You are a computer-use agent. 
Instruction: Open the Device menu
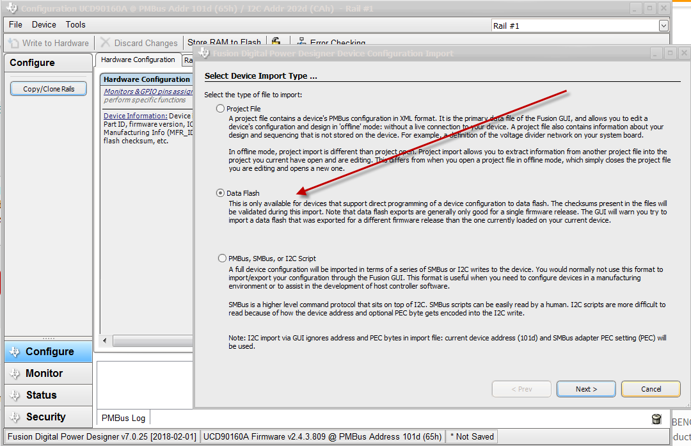click(44, 25)
